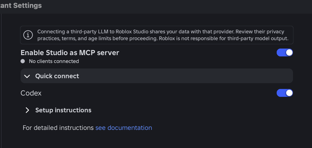Click the gray connection status dot
The width and height of the screenshot is (312, 148).
tap(23, 61)
